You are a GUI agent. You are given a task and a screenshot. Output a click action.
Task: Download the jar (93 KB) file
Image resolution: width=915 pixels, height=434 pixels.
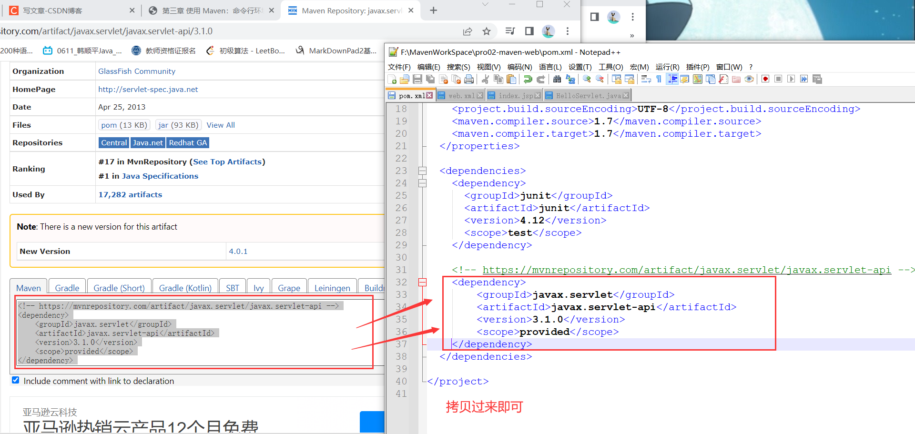(x=178, y=125)
